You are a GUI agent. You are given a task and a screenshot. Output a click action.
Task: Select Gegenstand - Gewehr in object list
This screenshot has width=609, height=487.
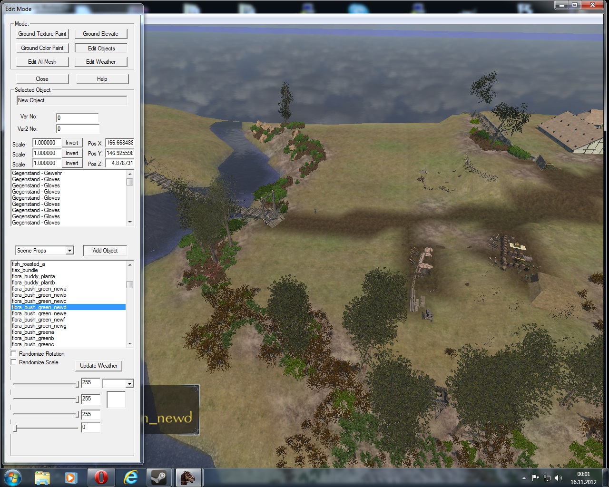pos(69,173)
